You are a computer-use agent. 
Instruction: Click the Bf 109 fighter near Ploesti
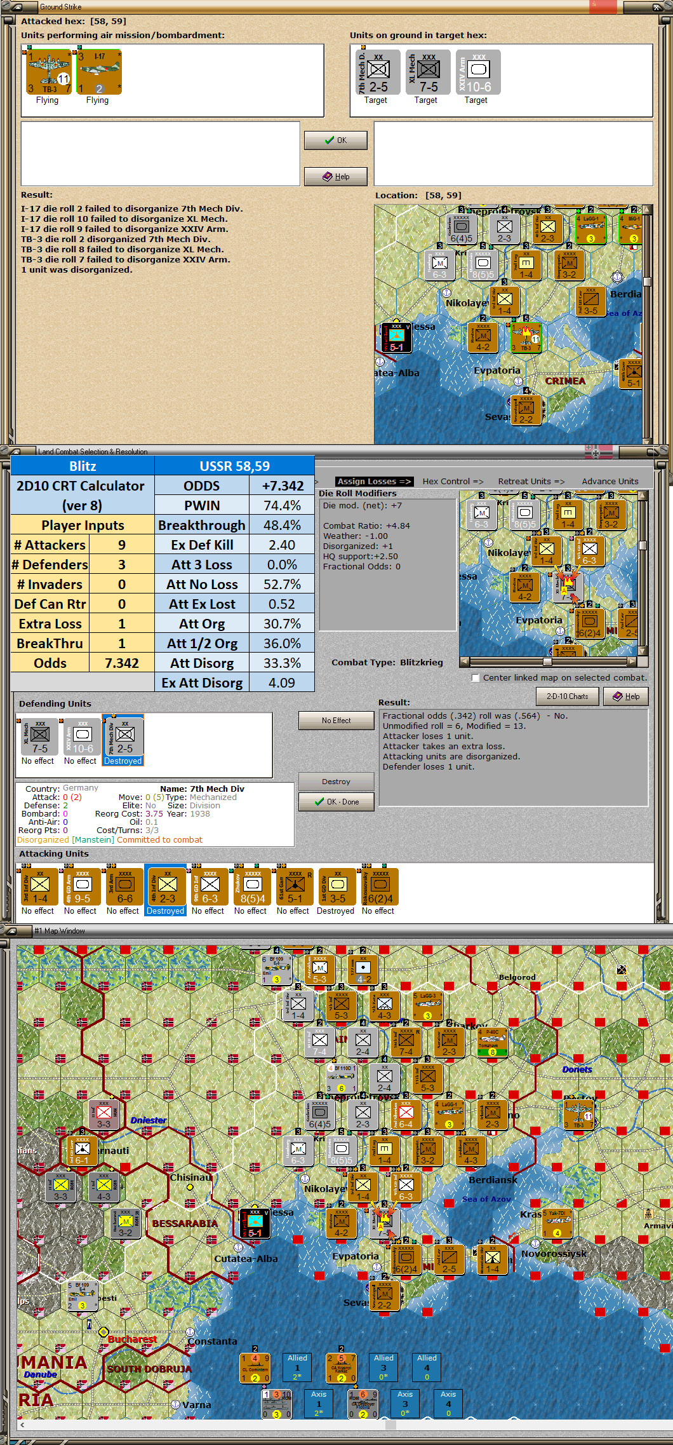click(x=82, y=1296)
